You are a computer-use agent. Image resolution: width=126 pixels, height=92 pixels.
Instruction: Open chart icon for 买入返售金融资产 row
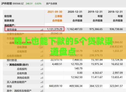pos(42,82)
